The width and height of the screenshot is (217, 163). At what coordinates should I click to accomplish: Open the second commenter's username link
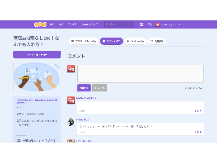83,120
